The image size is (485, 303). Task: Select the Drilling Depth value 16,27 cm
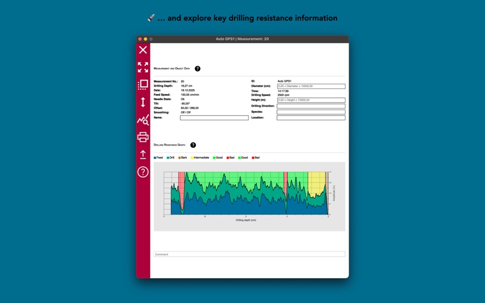[187, 86]
